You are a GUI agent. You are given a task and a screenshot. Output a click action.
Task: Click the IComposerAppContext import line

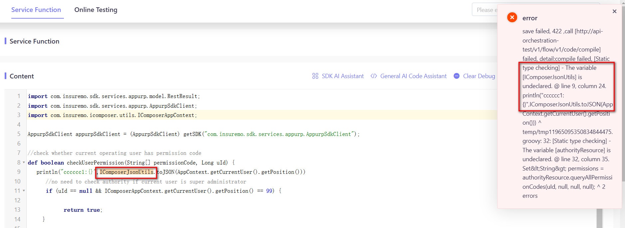pos(112,115)
